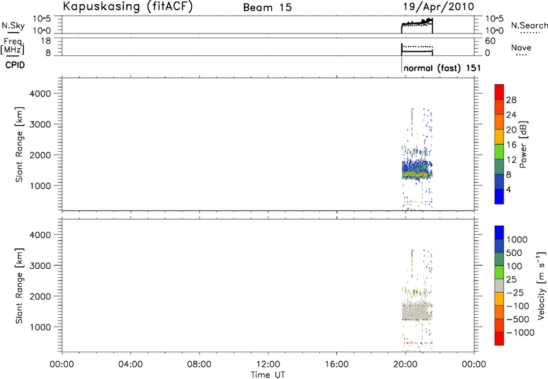Click the 'Freq. [MHz]' label
Image resolution: width=548 pixels, height=379 pixels.
pyautogui.click(x=12, y=46)
